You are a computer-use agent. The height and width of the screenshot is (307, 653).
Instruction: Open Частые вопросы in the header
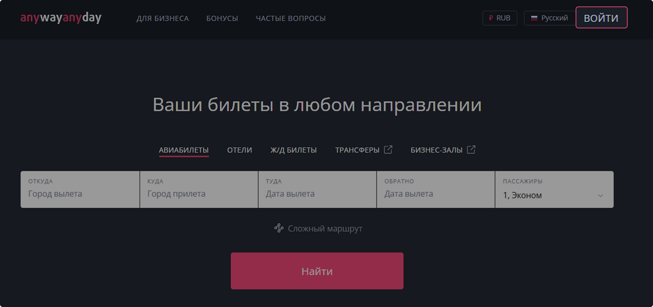tap(291, 18)
